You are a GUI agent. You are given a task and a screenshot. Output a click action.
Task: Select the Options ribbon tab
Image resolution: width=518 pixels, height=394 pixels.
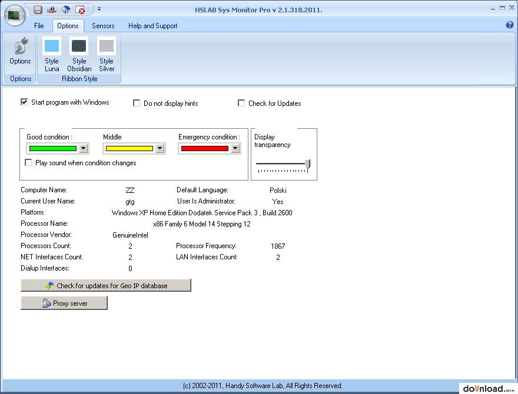click(x=68, y=26)
